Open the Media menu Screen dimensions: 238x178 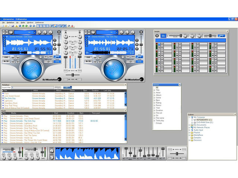coord(23,23)
